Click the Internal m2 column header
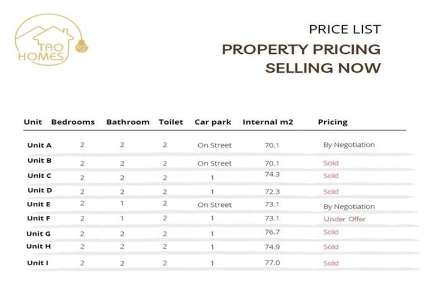 coord(268,122)
